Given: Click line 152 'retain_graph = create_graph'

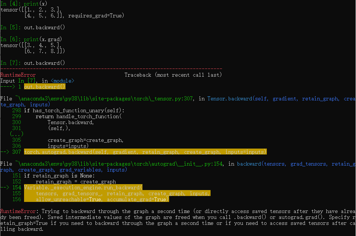Looking at the screenshot, I should (x=64, y=182).
